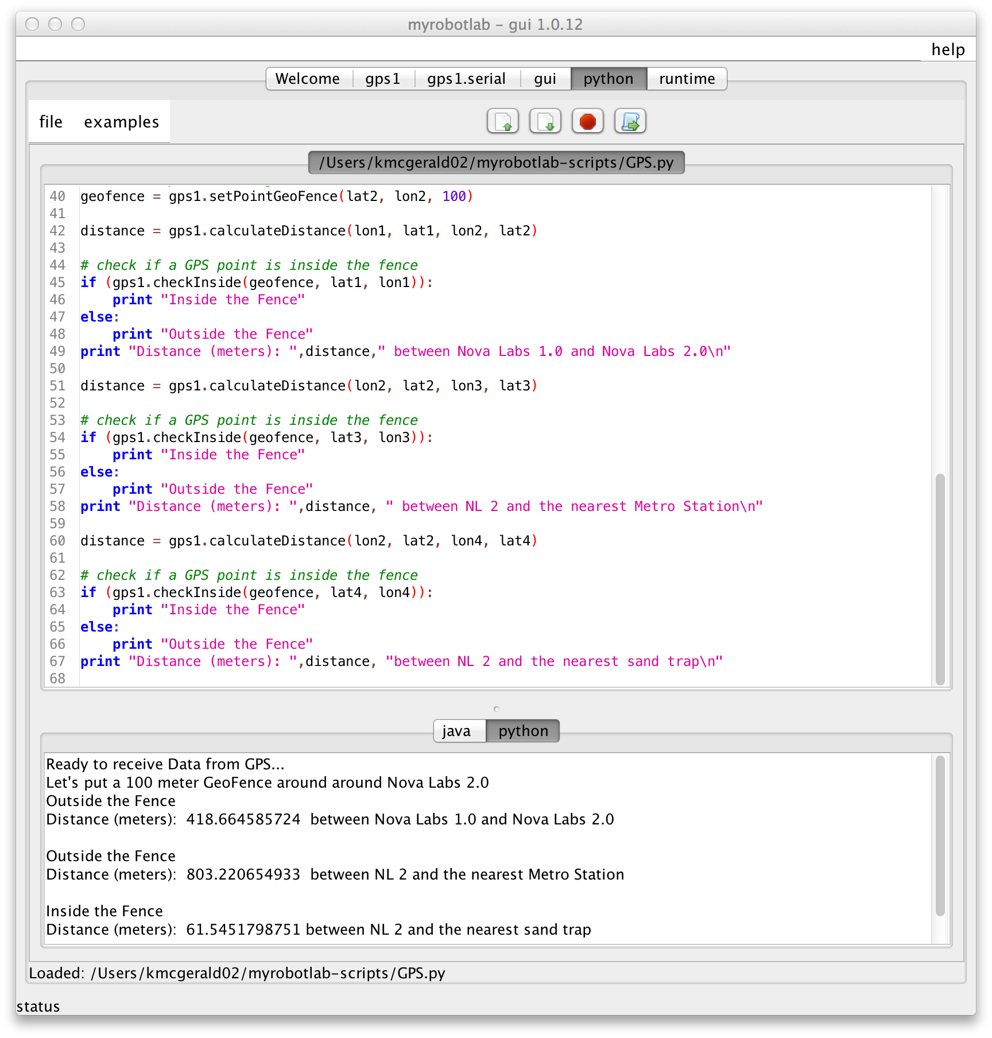
Task: Click line 42 calculateDistance lon1 lat1 code
Action: coord(309,231)
